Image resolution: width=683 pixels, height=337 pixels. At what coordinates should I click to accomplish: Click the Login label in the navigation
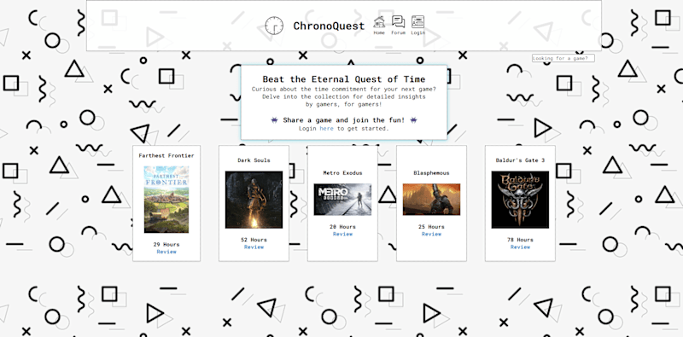click(x=417, y=32)
